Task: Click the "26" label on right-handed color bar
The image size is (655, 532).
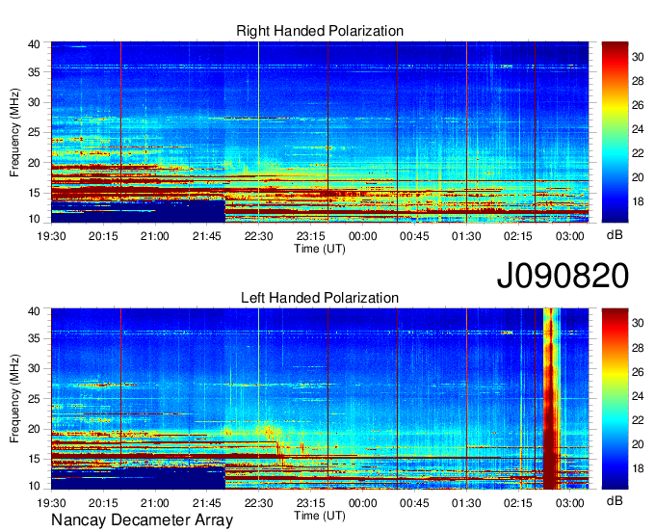Action: (638, 105)
